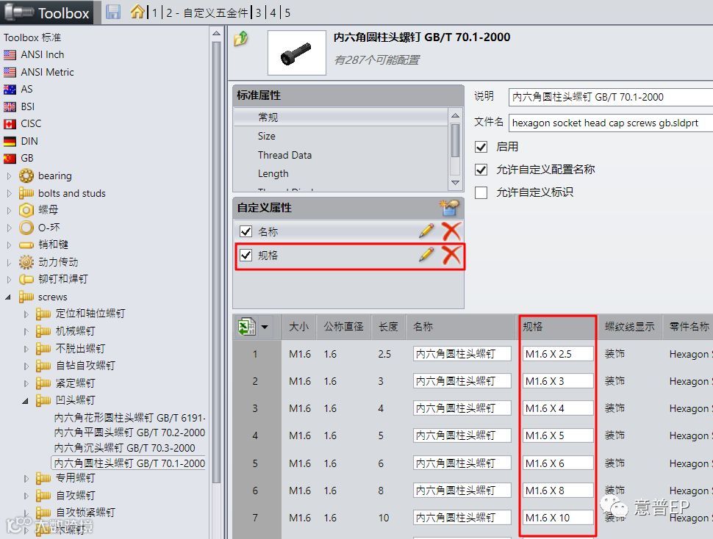Toggle the 启用 checkbox
713x539 pixels.
click(481, 147)
